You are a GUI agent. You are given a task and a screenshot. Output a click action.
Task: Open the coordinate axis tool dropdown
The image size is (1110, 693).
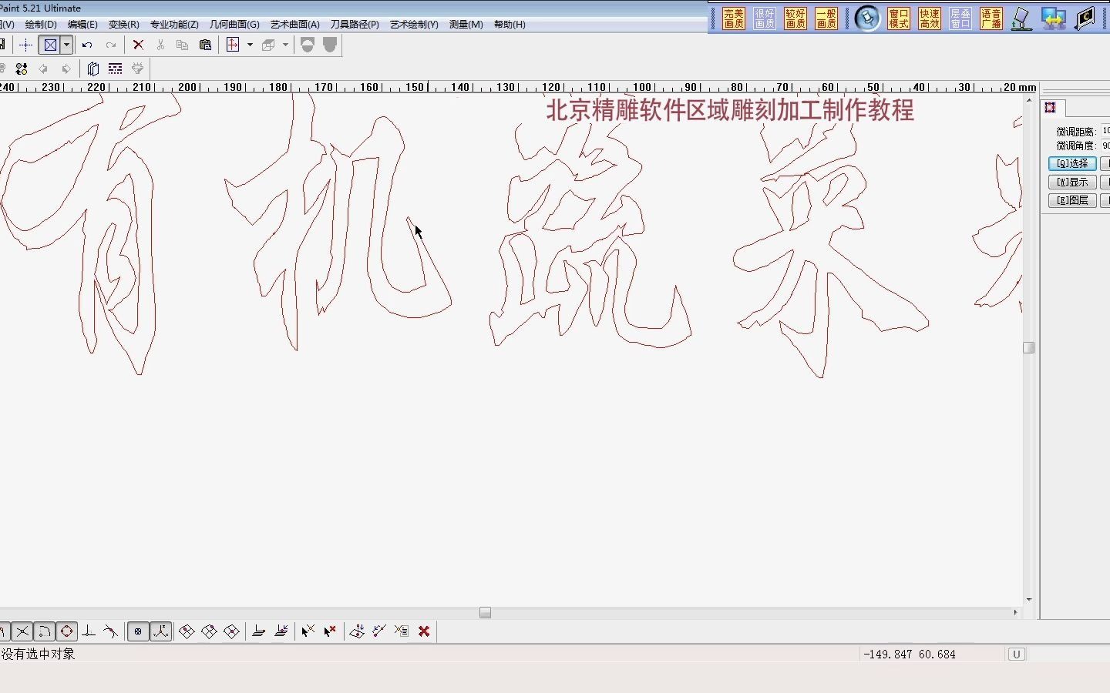(250, 45)
